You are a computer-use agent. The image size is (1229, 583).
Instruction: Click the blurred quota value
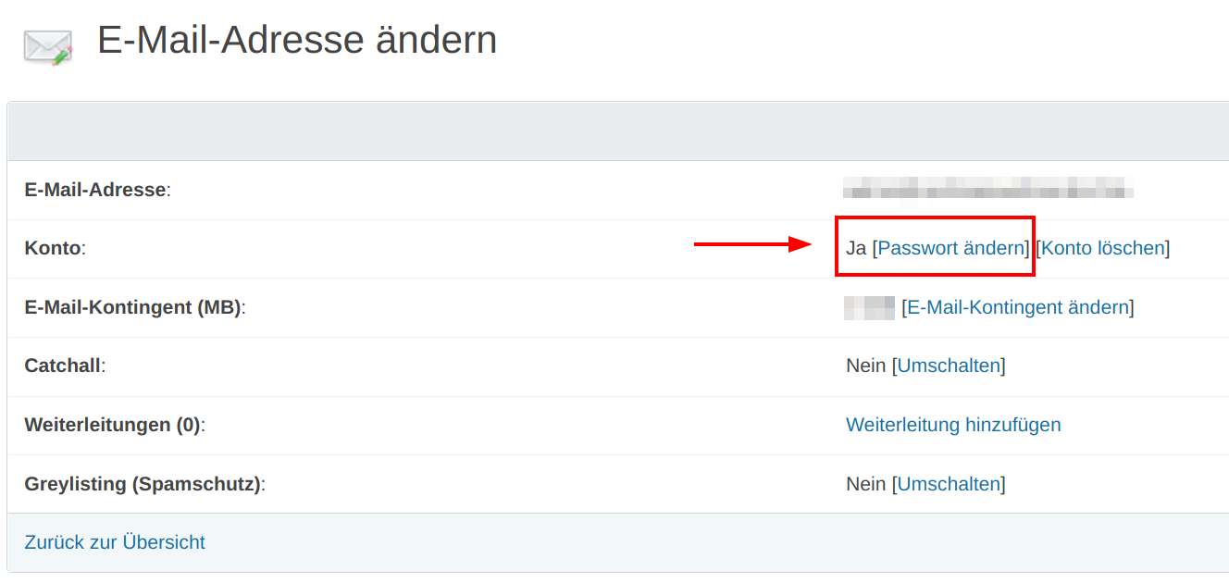(x=869, y=307)
